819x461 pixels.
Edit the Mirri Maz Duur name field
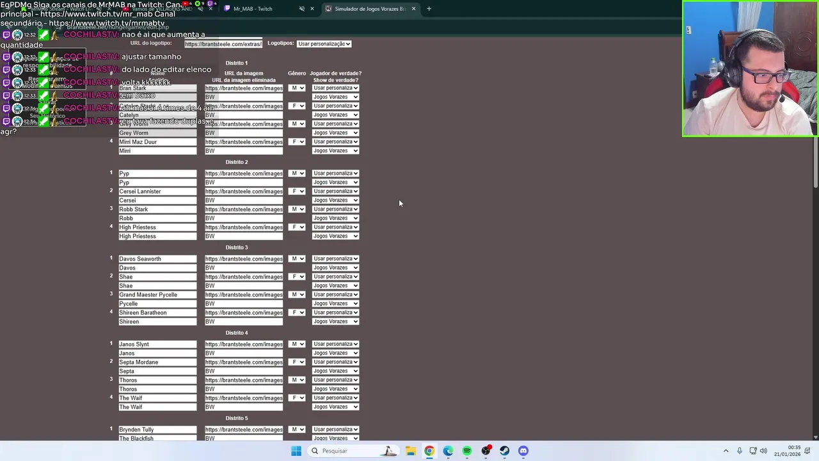[x=157, y=142]
